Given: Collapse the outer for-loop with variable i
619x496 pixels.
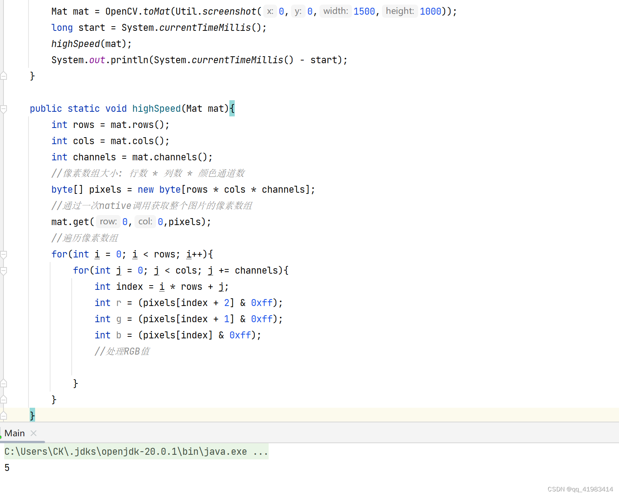Looking at the screenshot, I should pyautogui.click(x=3, y=255).
